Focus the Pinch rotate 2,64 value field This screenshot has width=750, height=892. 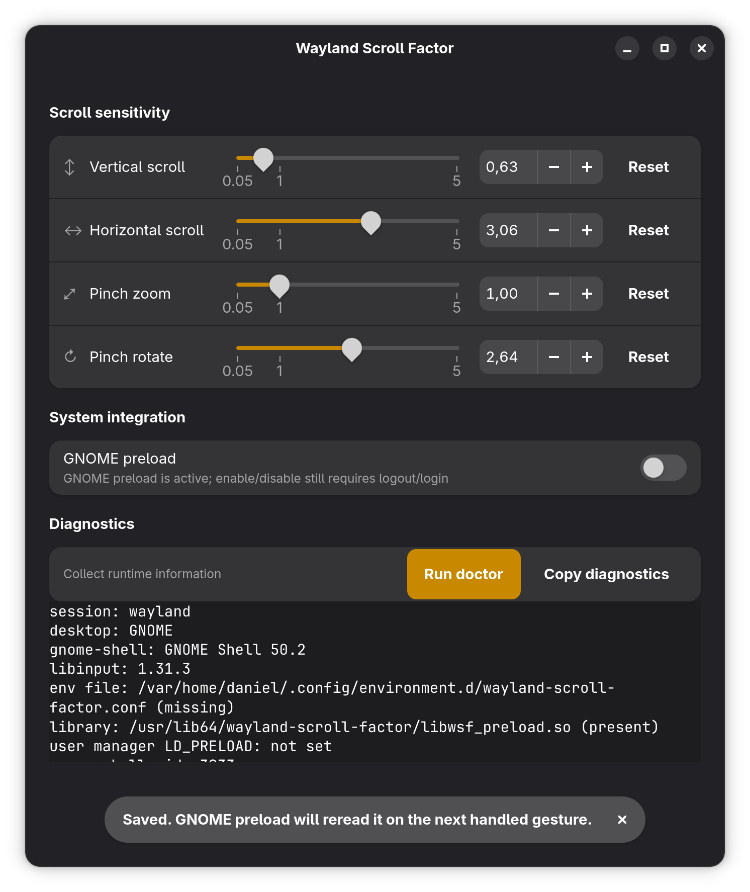508,357
